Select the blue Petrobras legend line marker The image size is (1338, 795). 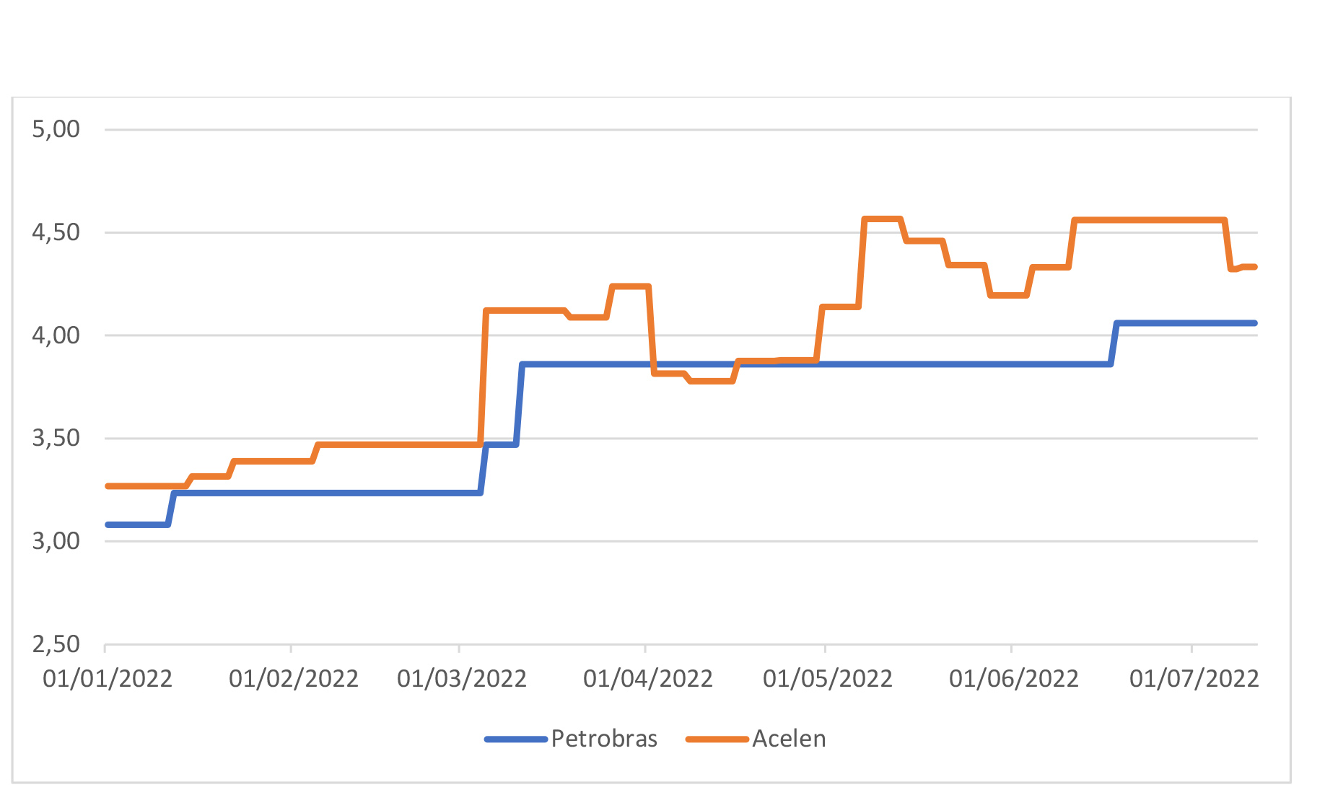tap(515, 739)
